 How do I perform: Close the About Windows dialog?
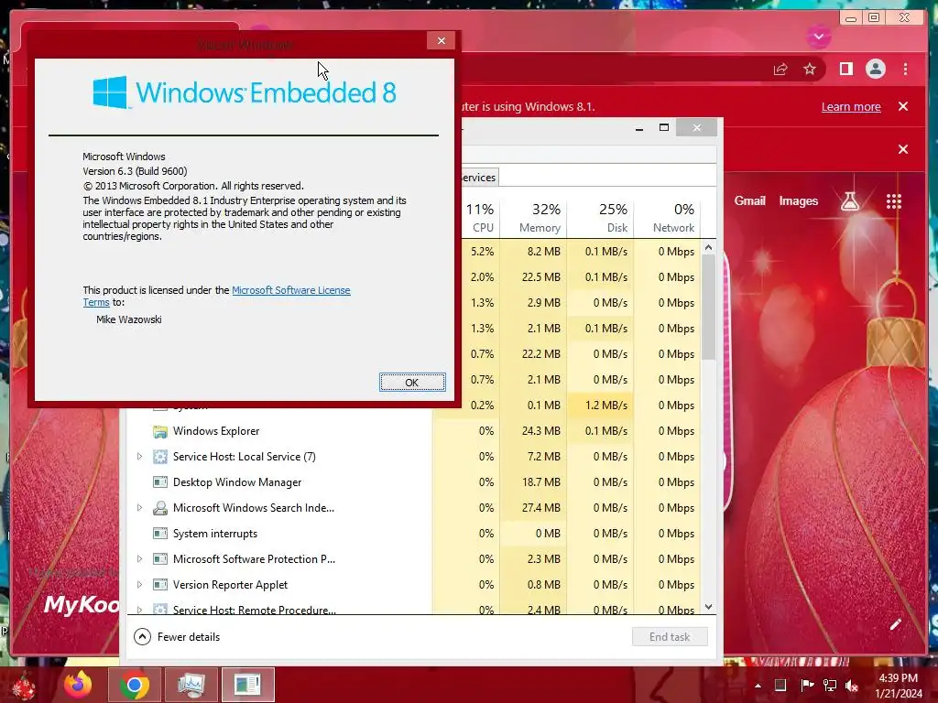coord(442,40)
